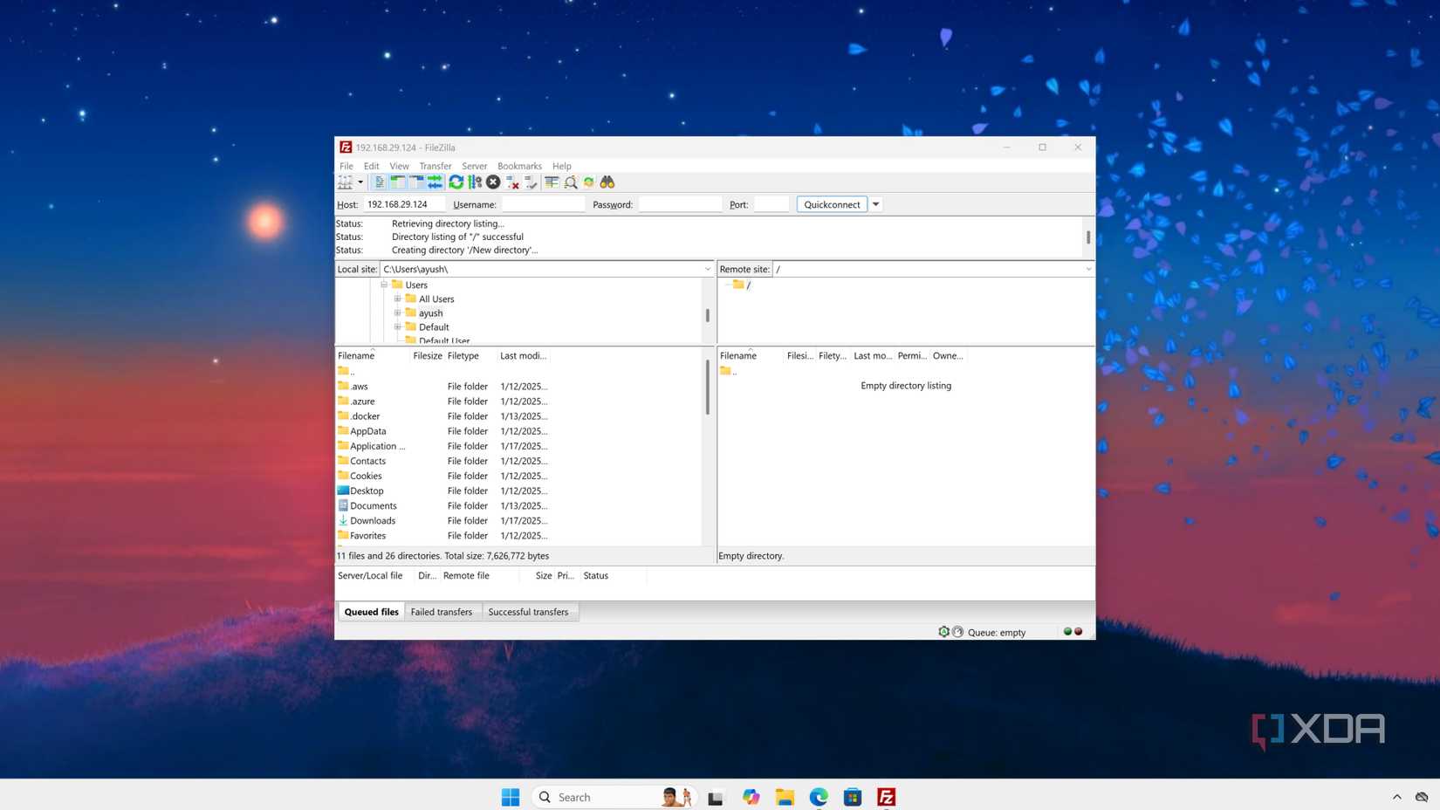Toggle transfer queue display icon
1440x810 pixels.
435,182
